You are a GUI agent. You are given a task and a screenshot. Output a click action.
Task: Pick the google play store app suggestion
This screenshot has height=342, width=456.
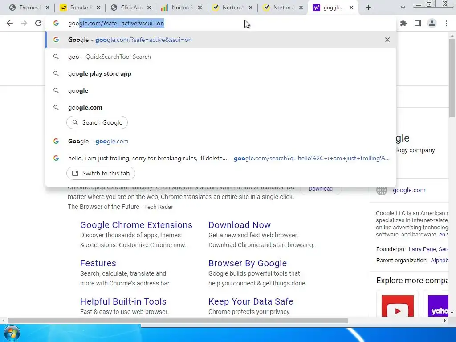(221, 73)
